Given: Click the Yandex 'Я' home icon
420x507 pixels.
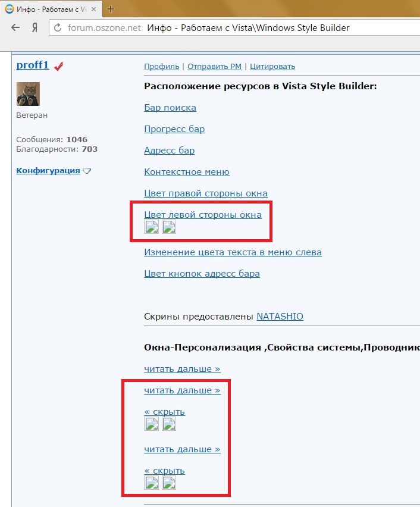Looking at the screenshot, I should click(35, 28).
